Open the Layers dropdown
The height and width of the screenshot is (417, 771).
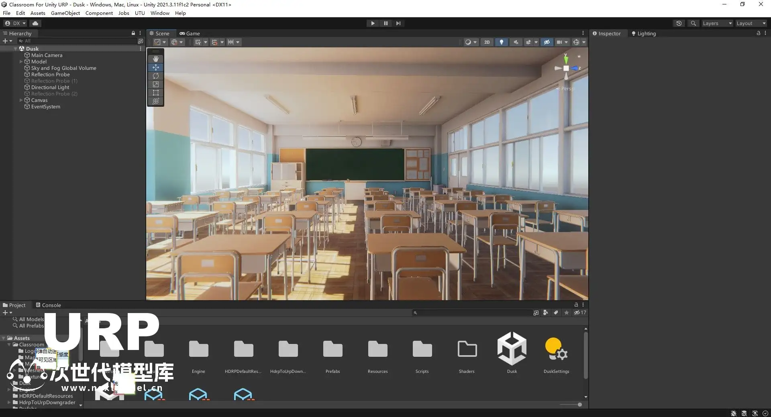[x=717, y=23]
